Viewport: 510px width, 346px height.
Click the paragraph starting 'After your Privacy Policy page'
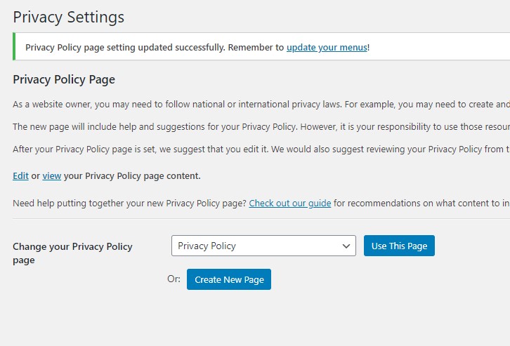click(261, 149)
